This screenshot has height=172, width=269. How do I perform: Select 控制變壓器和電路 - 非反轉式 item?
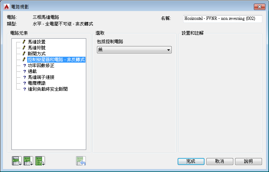[x=56, y=60]
